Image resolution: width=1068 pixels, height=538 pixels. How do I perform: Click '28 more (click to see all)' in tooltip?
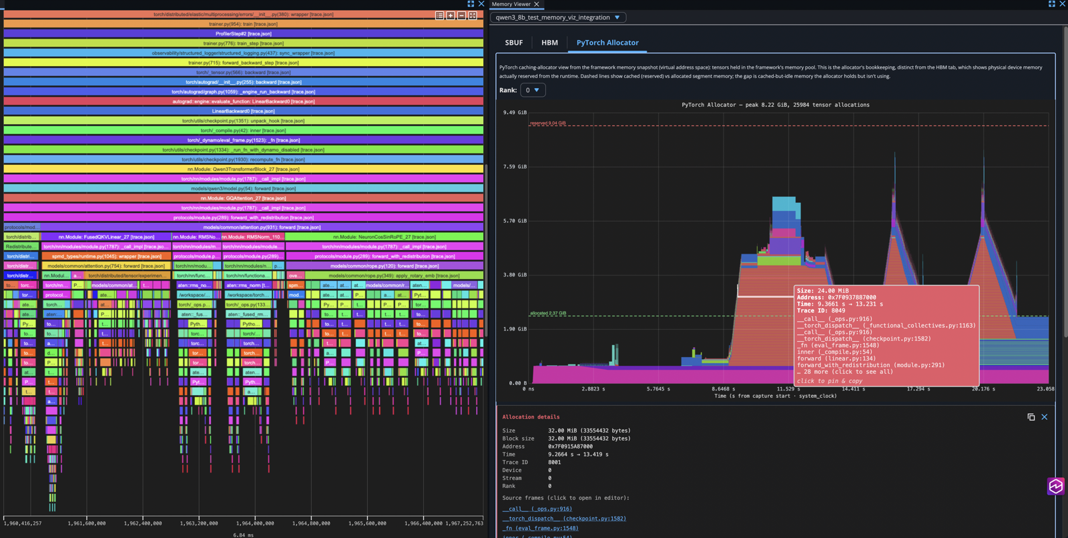[x=845, y=372]
